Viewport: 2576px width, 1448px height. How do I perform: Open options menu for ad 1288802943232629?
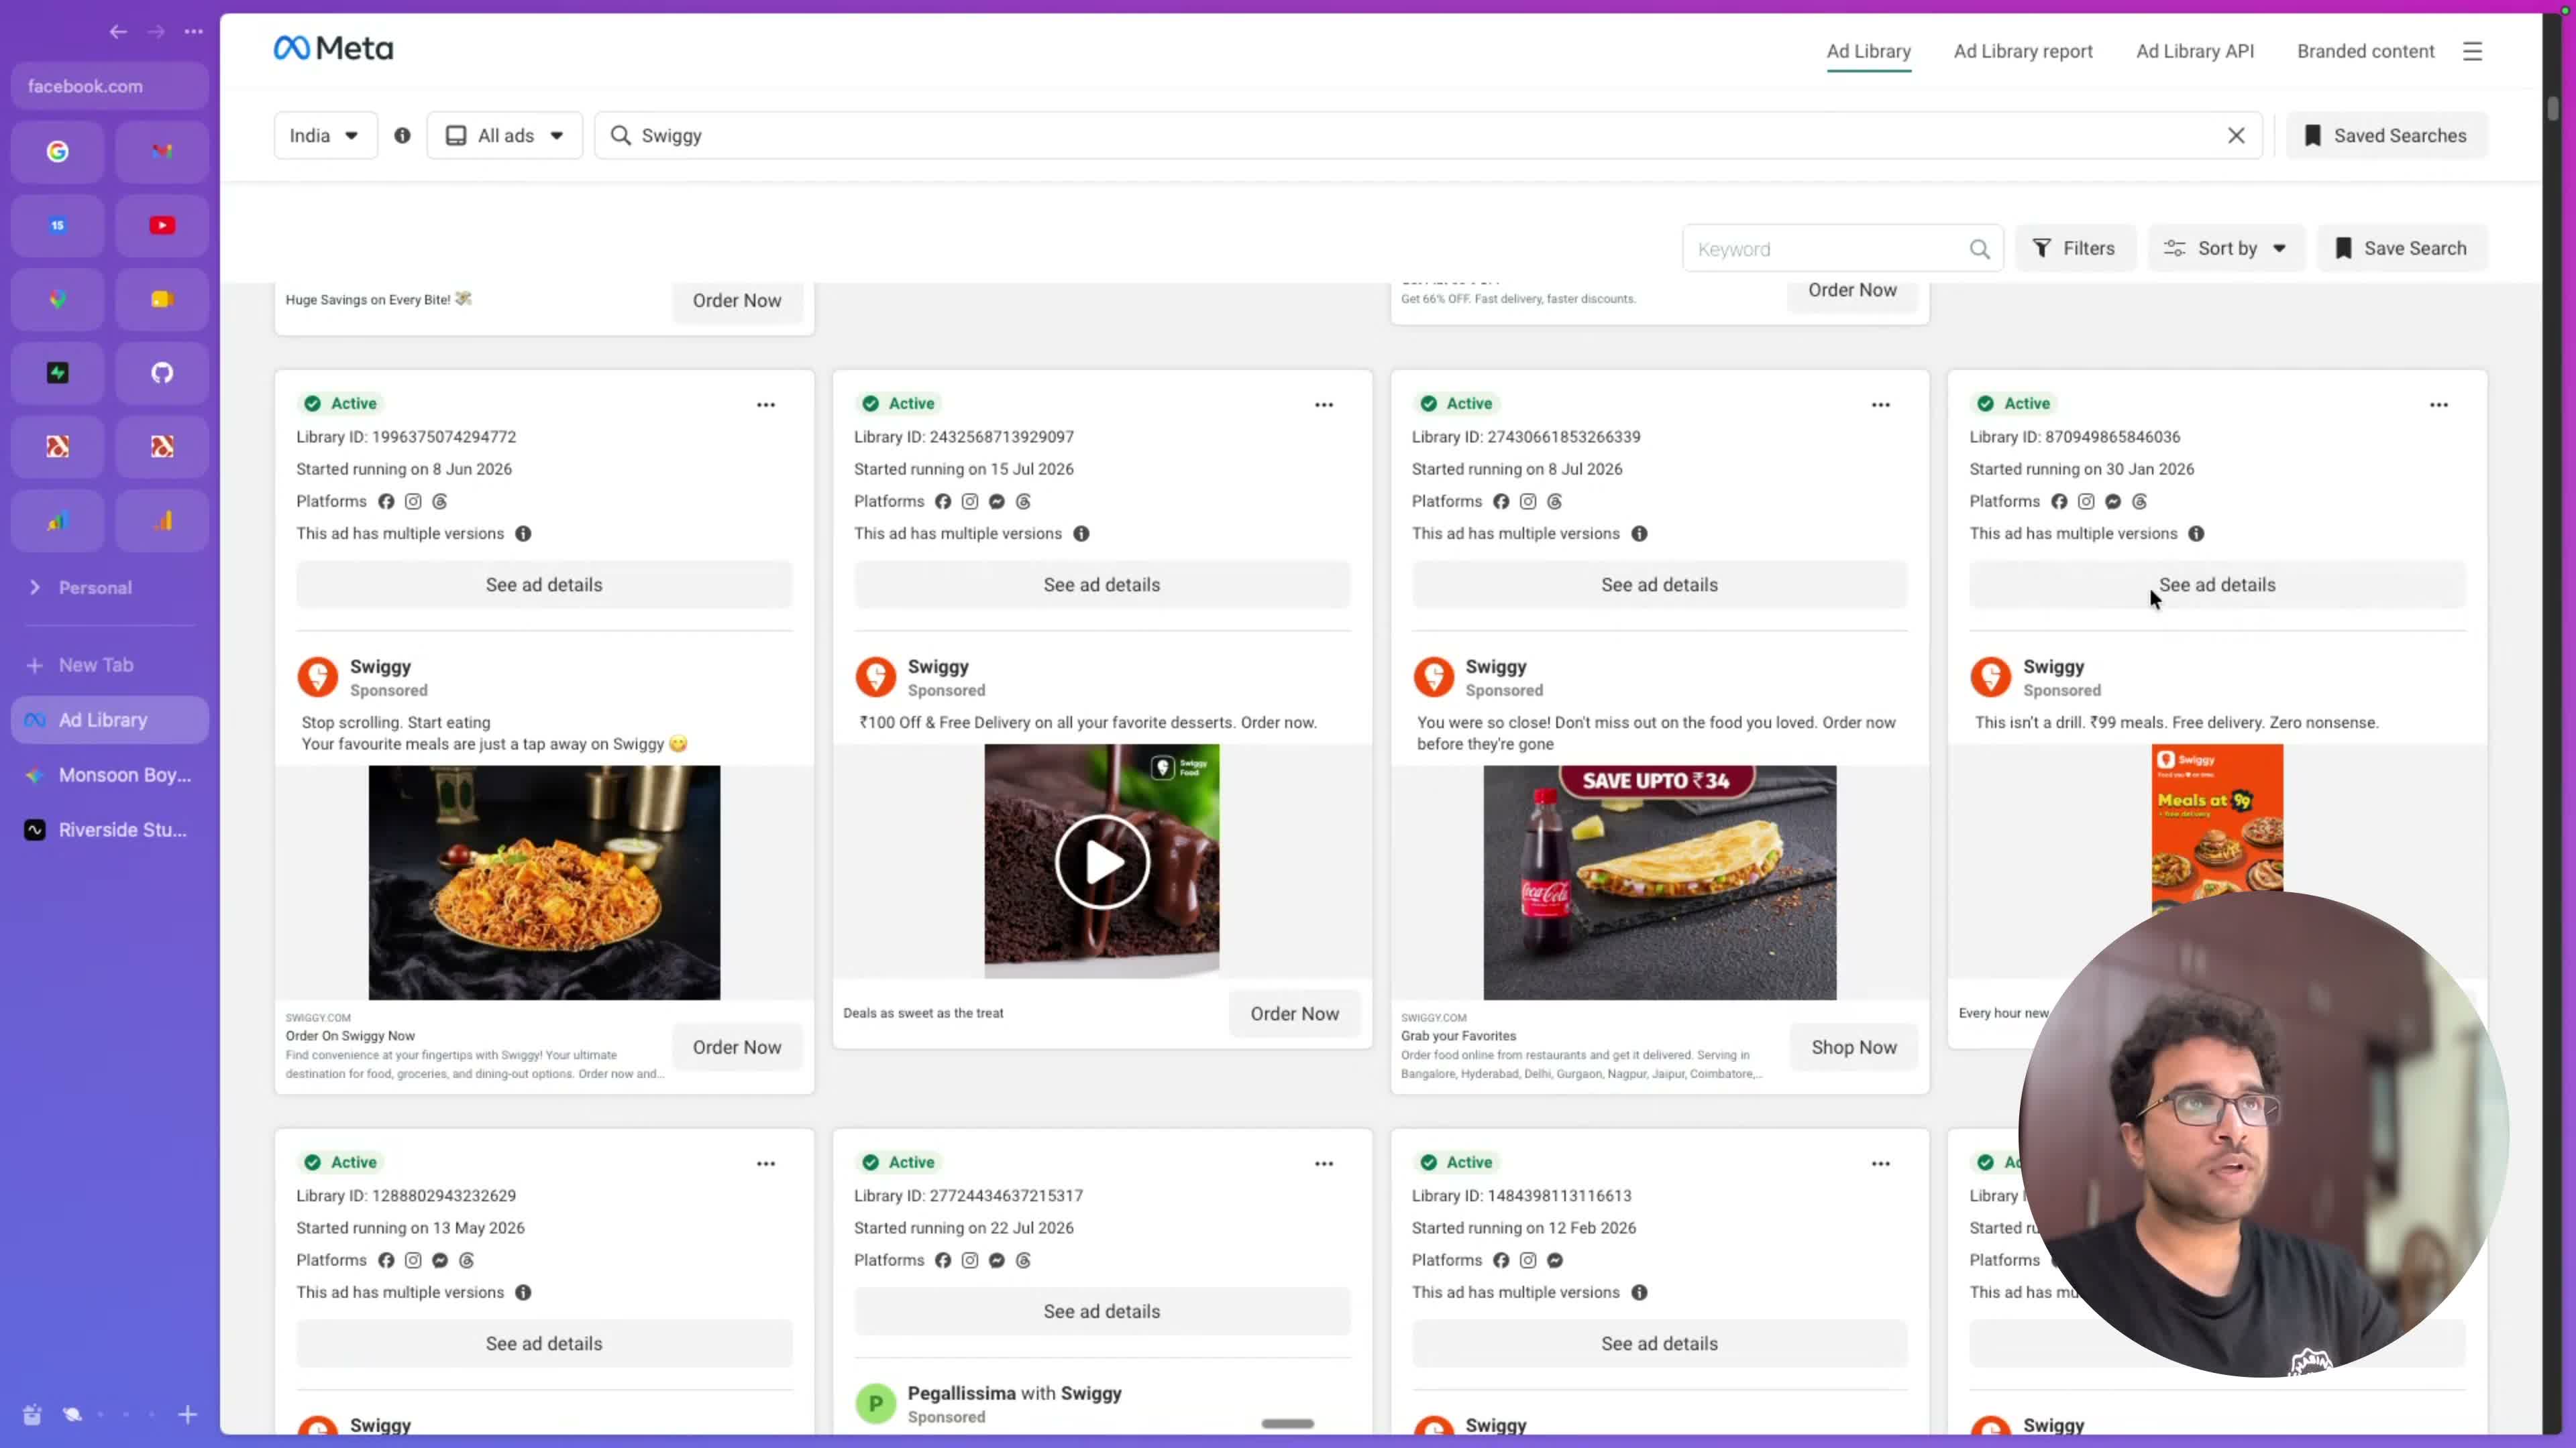coord(766,1163)
